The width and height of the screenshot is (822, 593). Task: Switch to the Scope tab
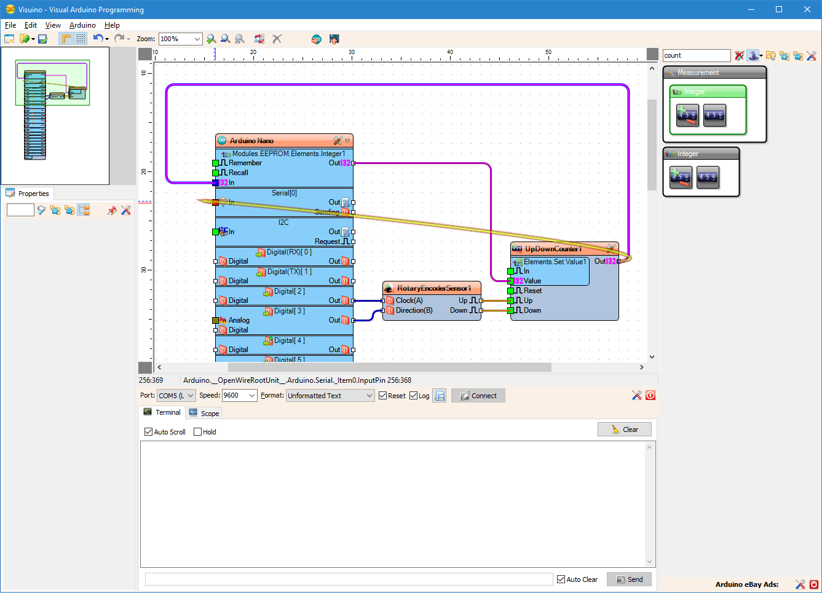[x=204, y=413]
